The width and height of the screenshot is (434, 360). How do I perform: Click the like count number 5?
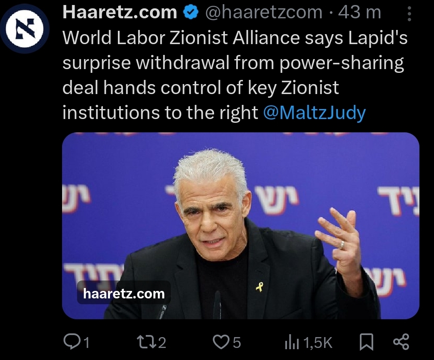pos(237,343)
